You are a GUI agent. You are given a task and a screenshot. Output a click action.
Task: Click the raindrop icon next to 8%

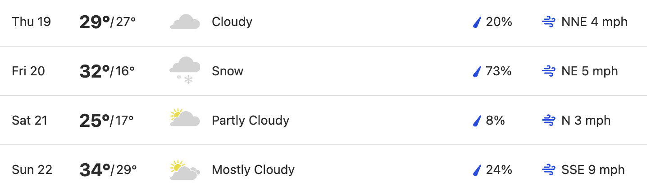[477, 121]
